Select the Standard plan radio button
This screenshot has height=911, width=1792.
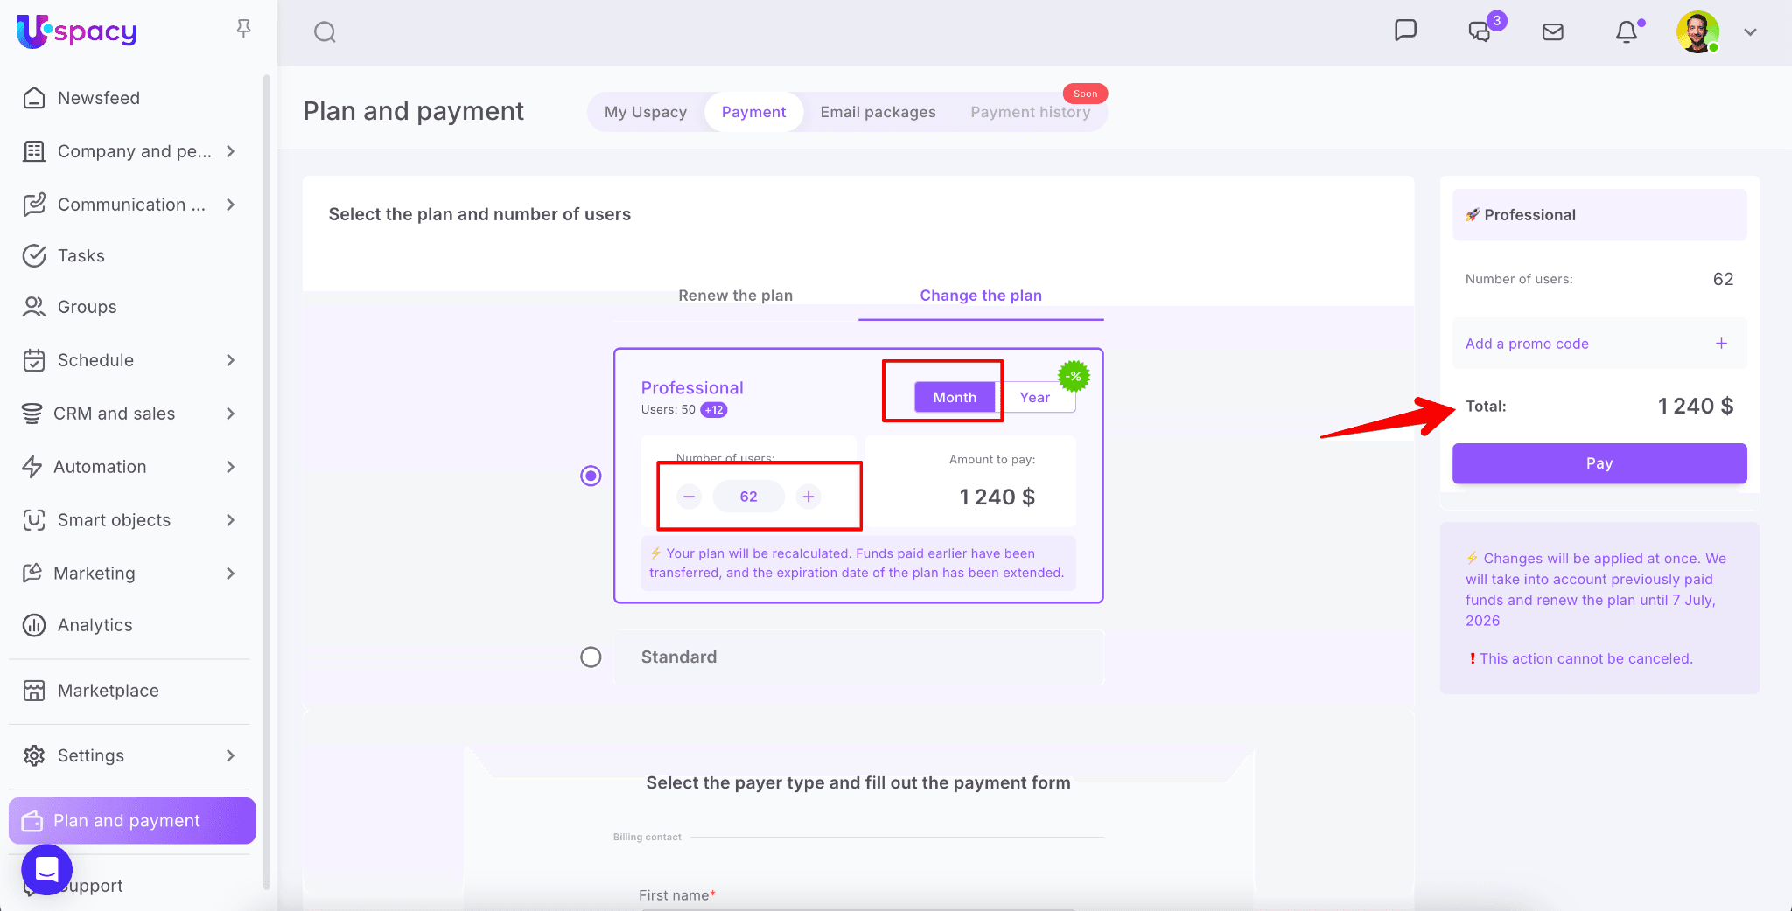[x=591, y=657]
